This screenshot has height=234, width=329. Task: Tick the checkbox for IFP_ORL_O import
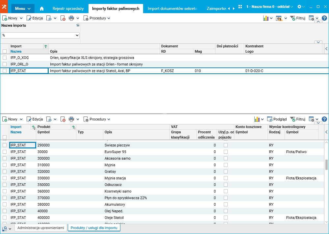pyautogui.click(x=5, y=64)
